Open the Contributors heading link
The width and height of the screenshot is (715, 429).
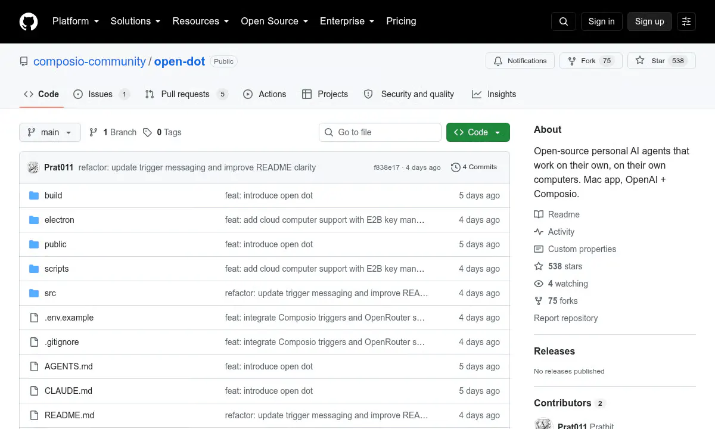pos(569,403)
